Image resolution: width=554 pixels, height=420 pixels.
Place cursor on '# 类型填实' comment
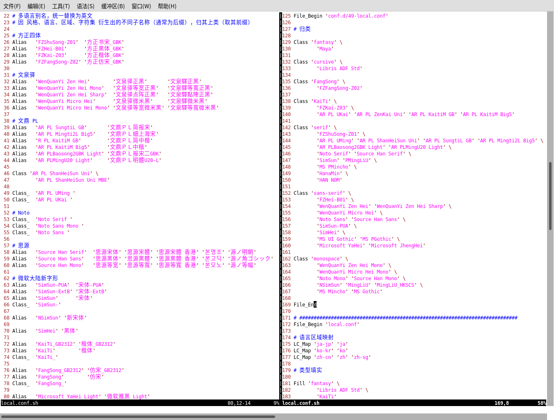click(x=308, y=370)
